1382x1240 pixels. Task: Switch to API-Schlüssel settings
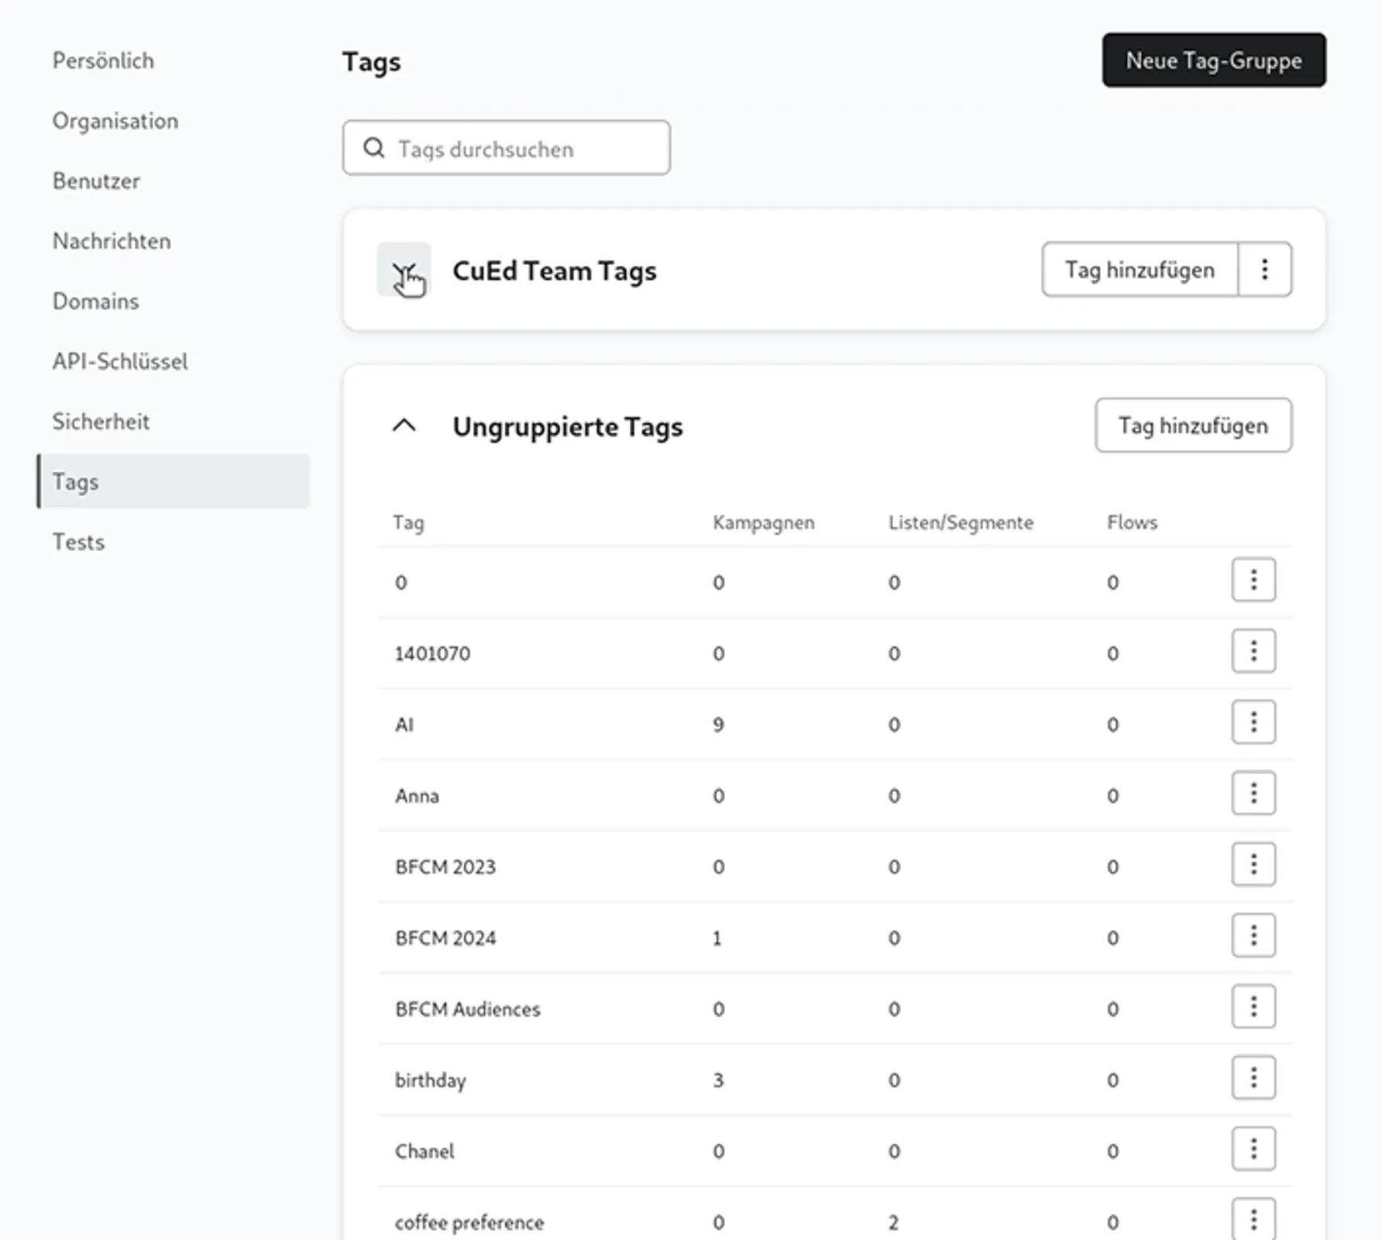120,361
